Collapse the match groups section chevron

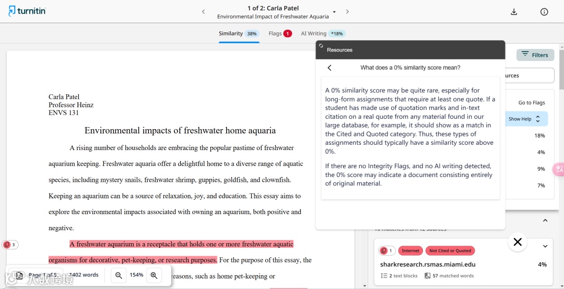click(x=545, y=220)
